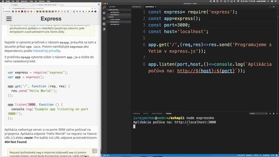Screen dimensions: 279x157
Task: Select expressko.js under Open Editors
Action: (115, 14)
